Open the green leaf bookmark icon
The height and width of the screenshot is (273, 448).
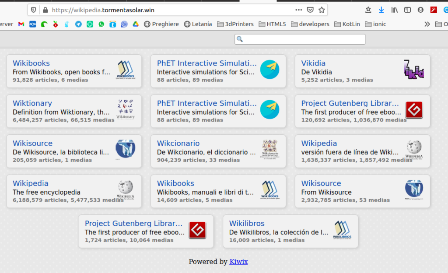tap(44, 24)
